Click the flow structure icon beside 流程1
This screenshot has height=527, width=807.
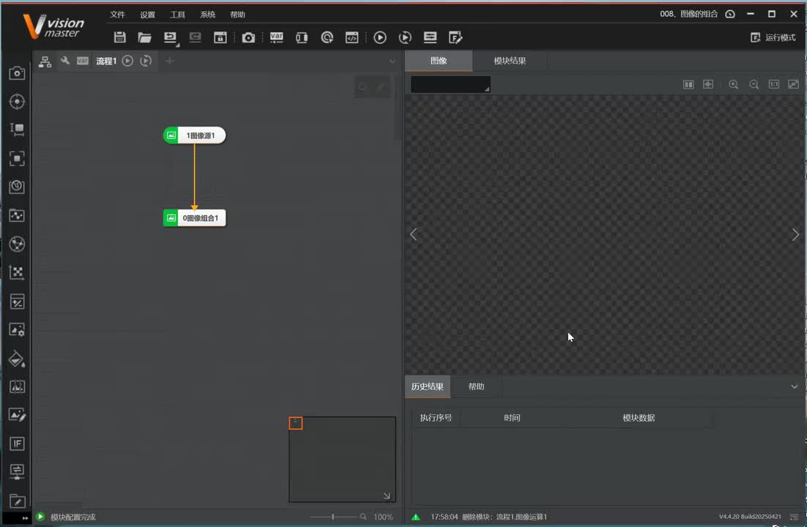click(45, 61)
